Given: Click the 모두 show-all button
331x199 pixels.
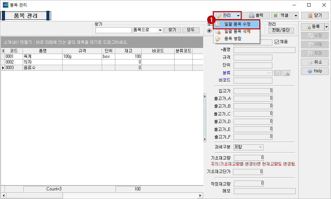Looking at the screenshot, I should point(191,30).
